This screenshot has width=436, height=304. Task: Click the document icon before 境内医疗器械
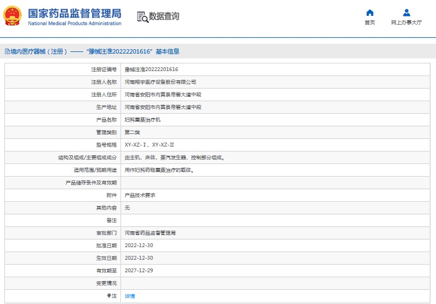click(x=7, y=51)
